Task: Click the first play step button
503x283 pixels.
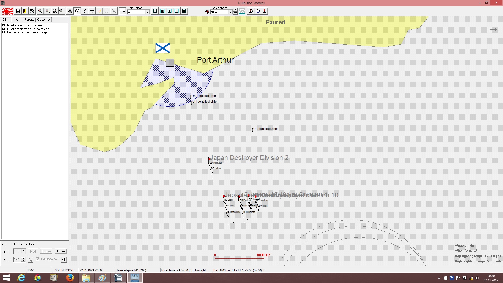Action: (x=155, y=11)
